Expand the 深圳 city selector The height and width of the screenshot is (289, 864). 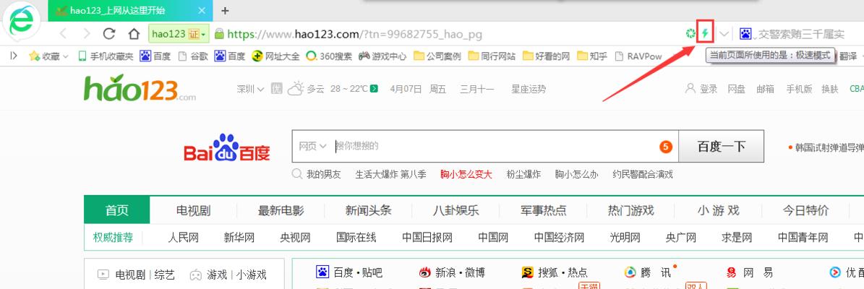(x=250, y=89)
